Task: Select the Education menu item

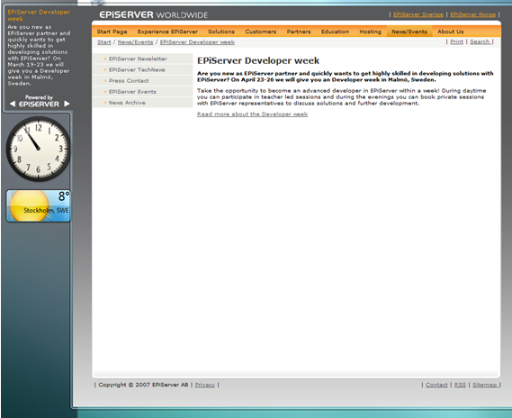Action: (335, 32)
